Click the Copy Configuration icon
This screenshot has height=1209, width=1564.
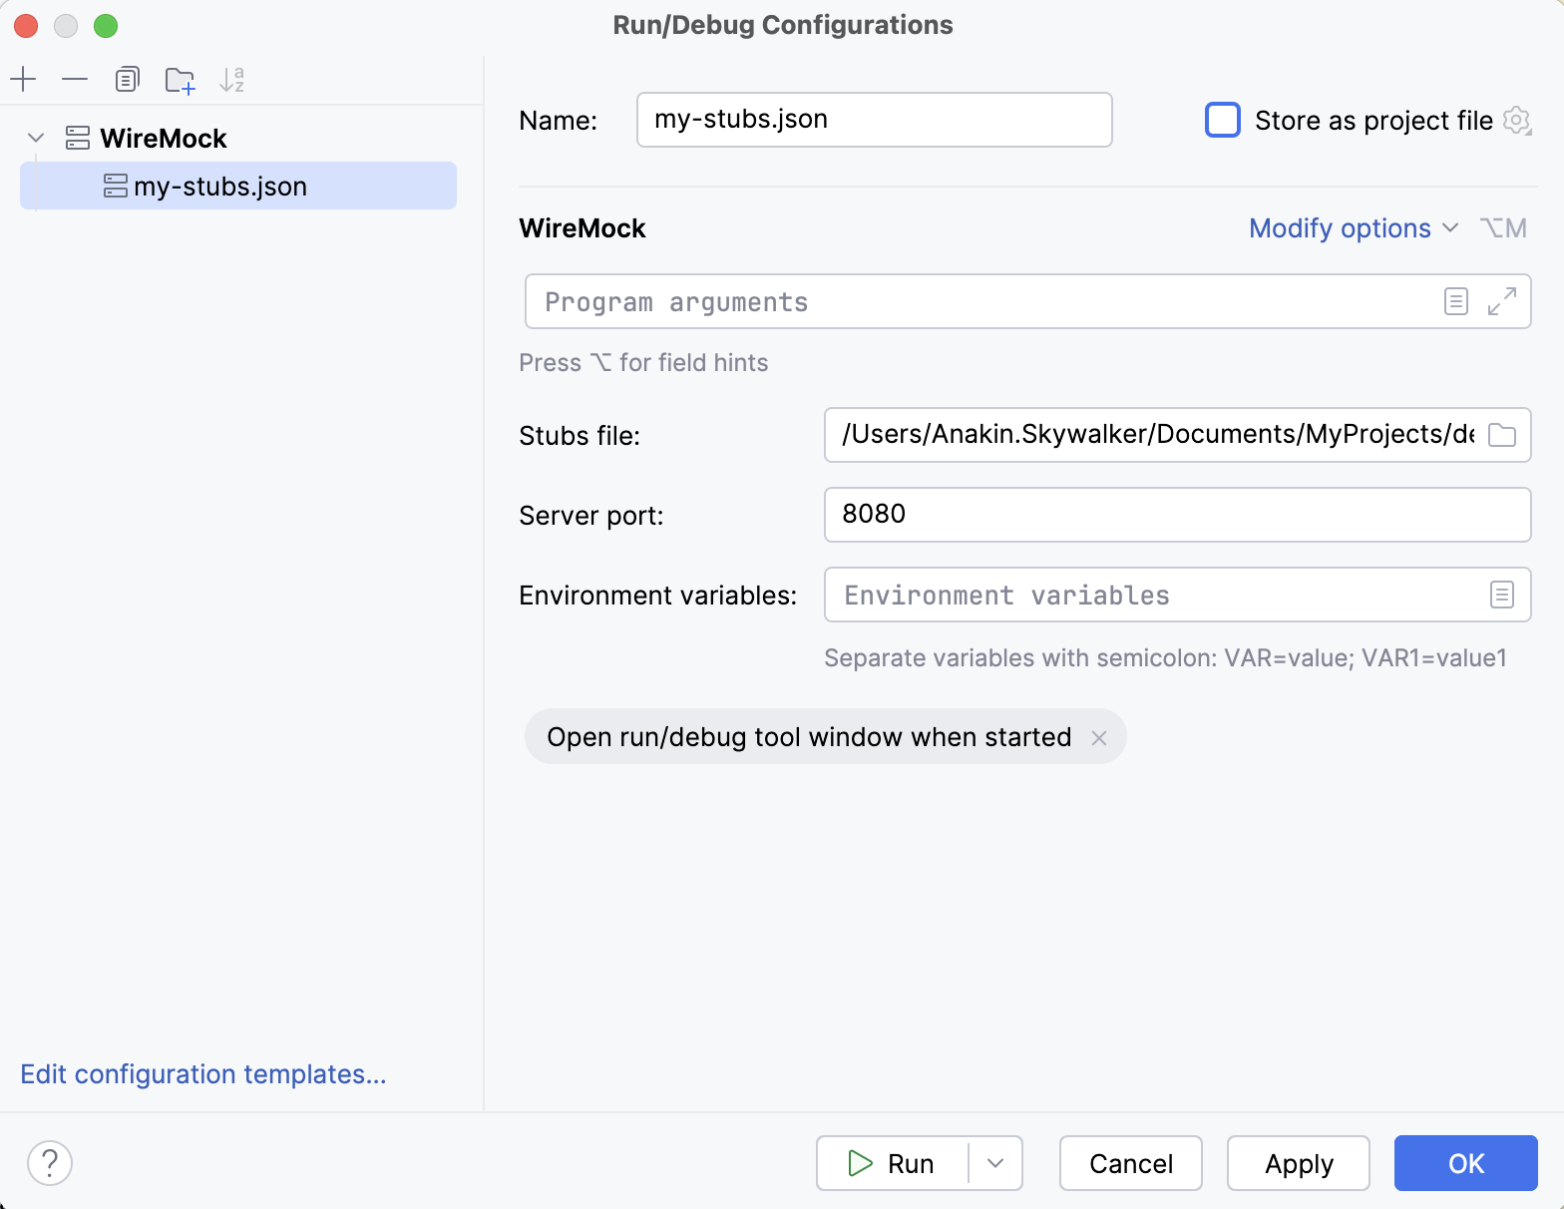[x=127, y=79]
